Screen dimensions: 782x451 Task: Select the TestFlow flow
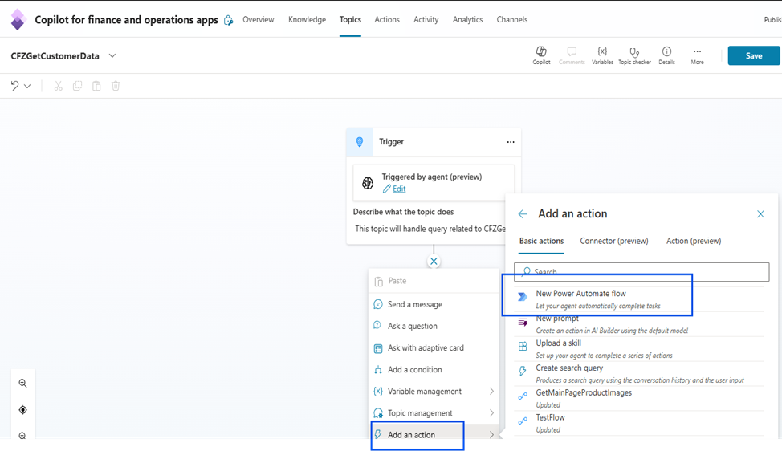[639, 423]
